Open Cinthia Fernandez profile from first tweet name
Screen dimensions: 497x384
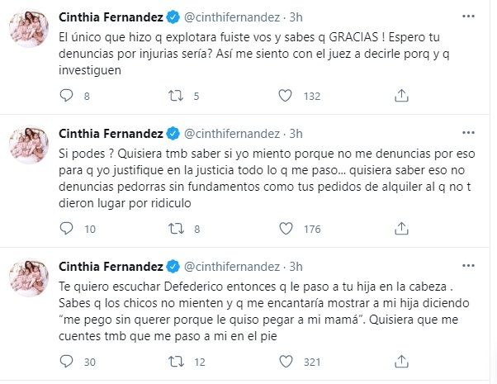[x=111, y=17]
